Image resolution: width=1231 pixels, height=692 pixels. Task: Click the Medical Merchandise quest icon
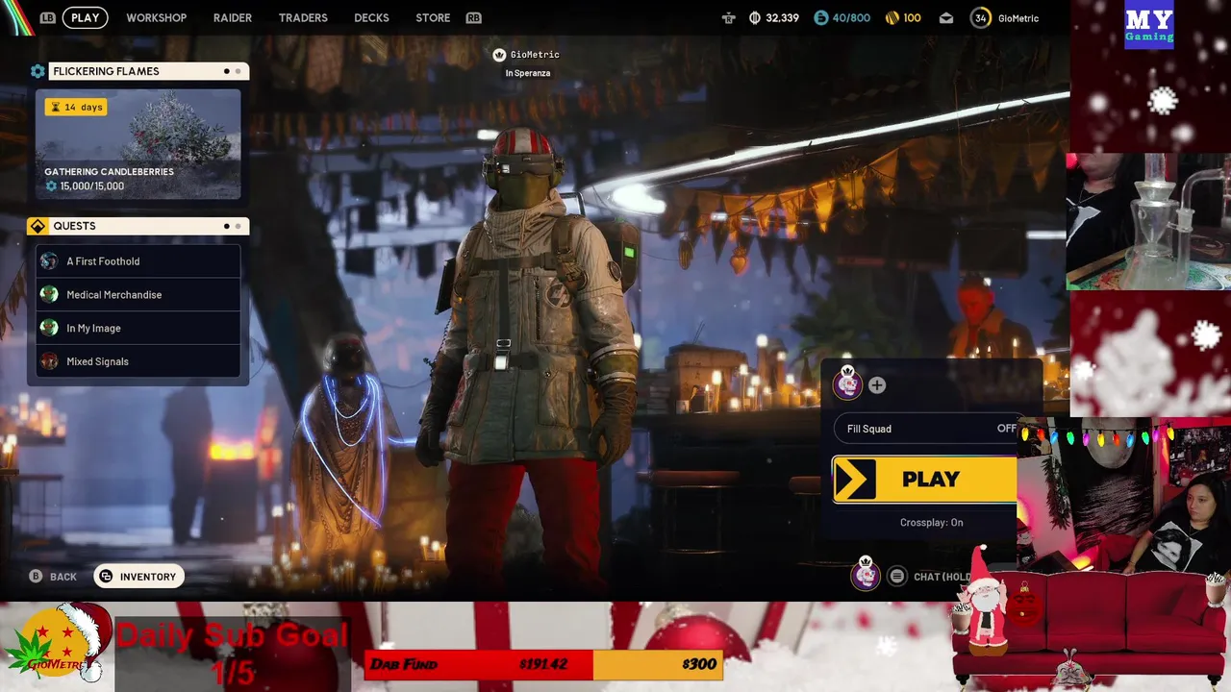click(x=49, y=295)
